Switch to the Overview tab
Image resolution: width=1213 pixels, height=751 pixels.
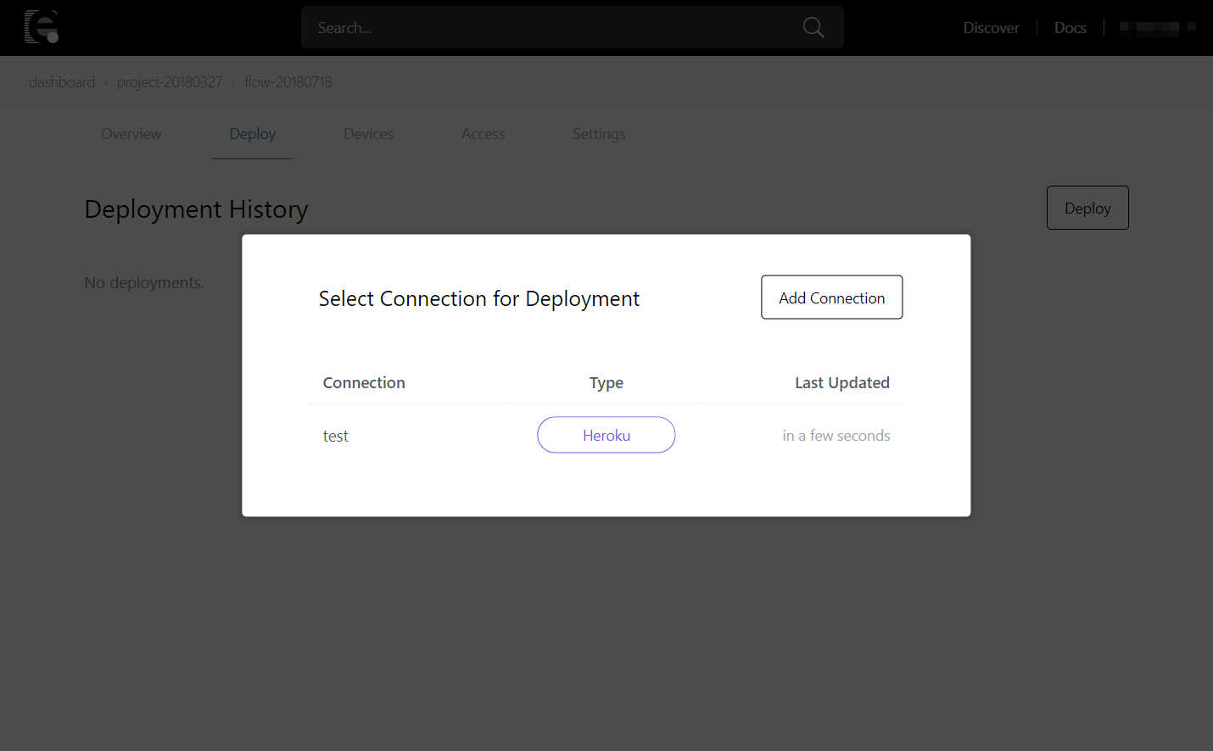pos(131,134)
